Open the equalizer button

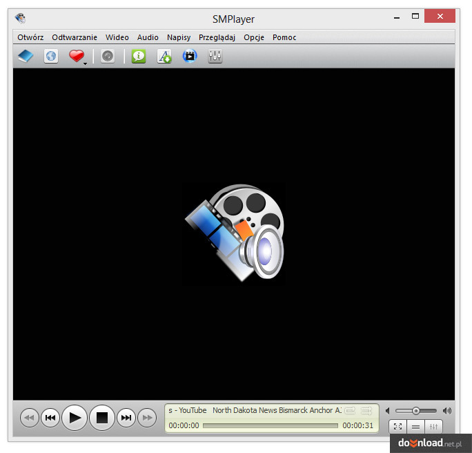434,427
